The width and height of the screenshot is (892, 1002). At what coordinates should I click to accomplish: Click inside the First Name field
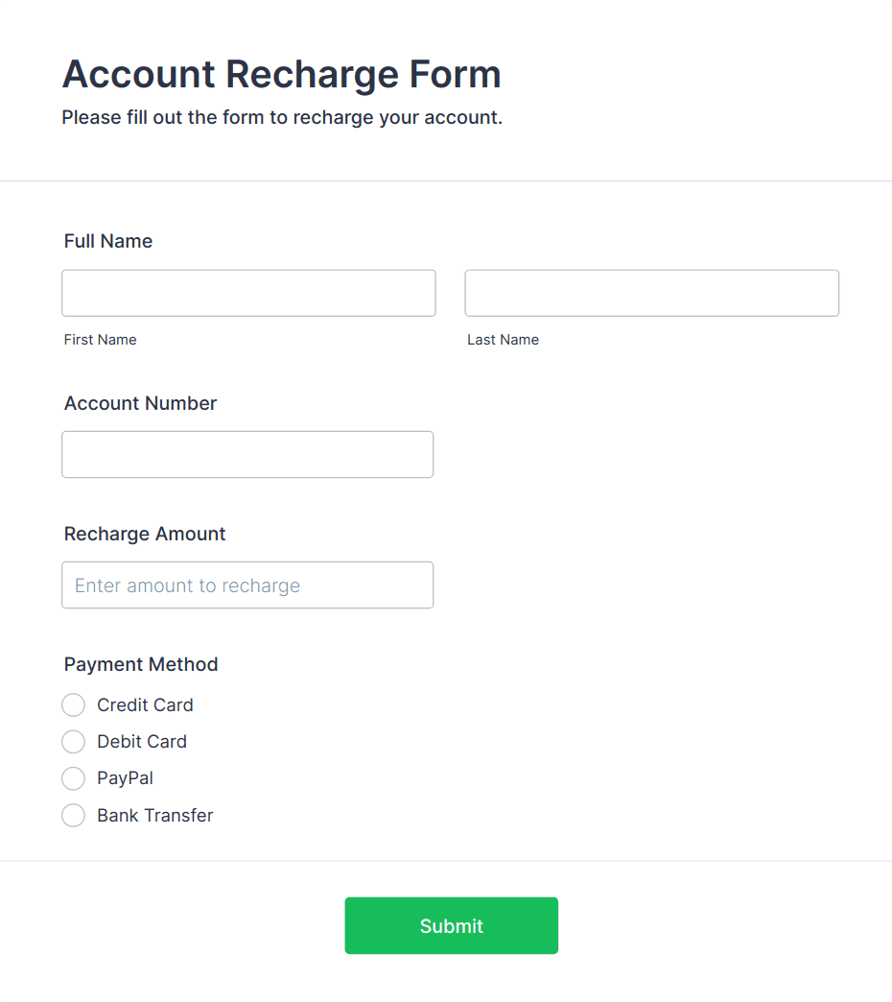pos(248,293)
